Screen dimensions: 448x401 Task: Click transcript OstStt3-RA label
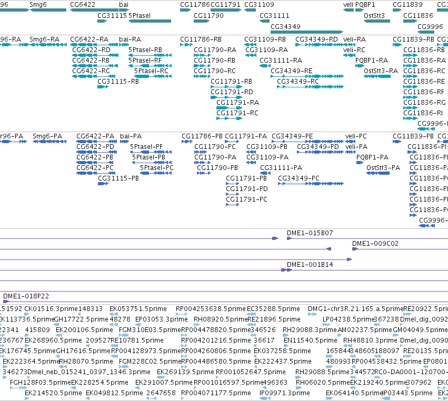[381, 71]
